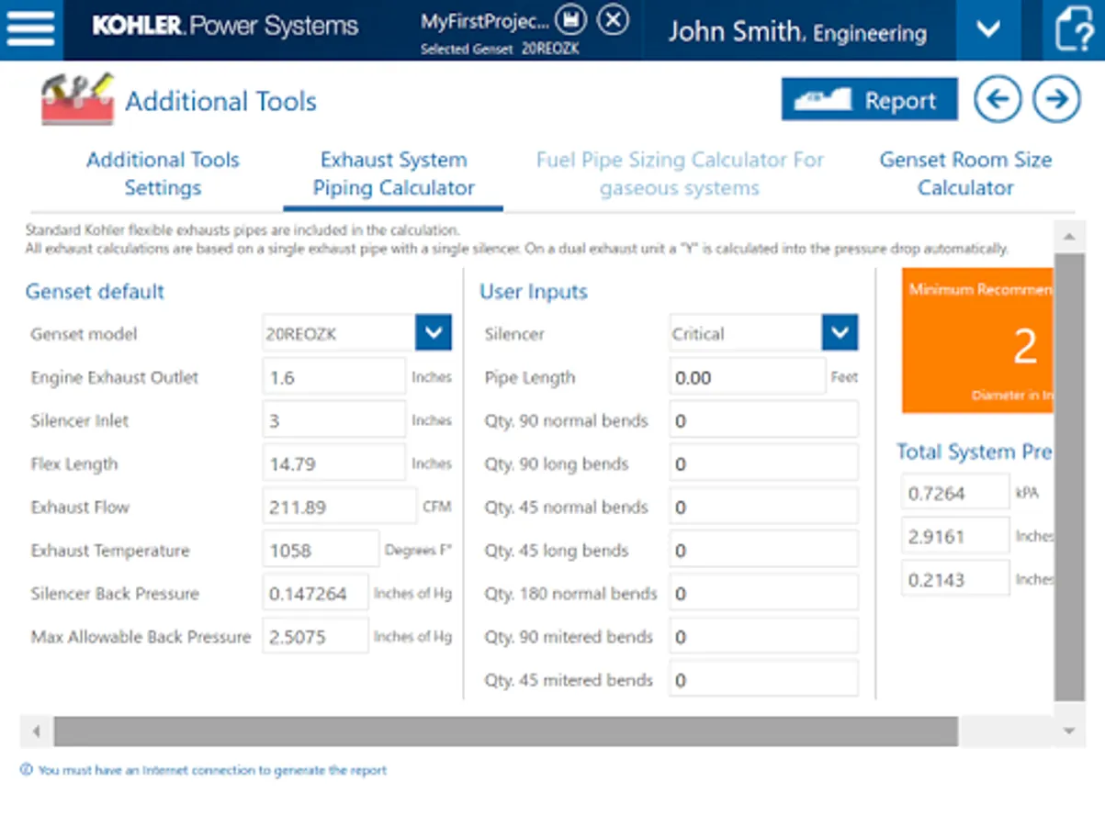Generate the Report
Image resolution: width=1105 pixels, height=826 pixels.
click(869, 99)
